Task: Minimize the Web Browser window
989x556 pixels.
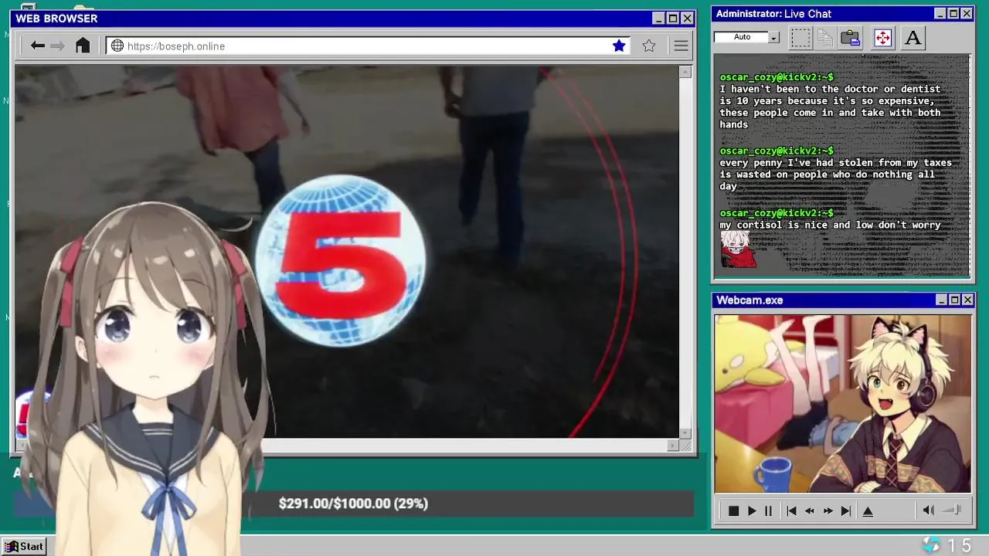Action: click(658, 19)
